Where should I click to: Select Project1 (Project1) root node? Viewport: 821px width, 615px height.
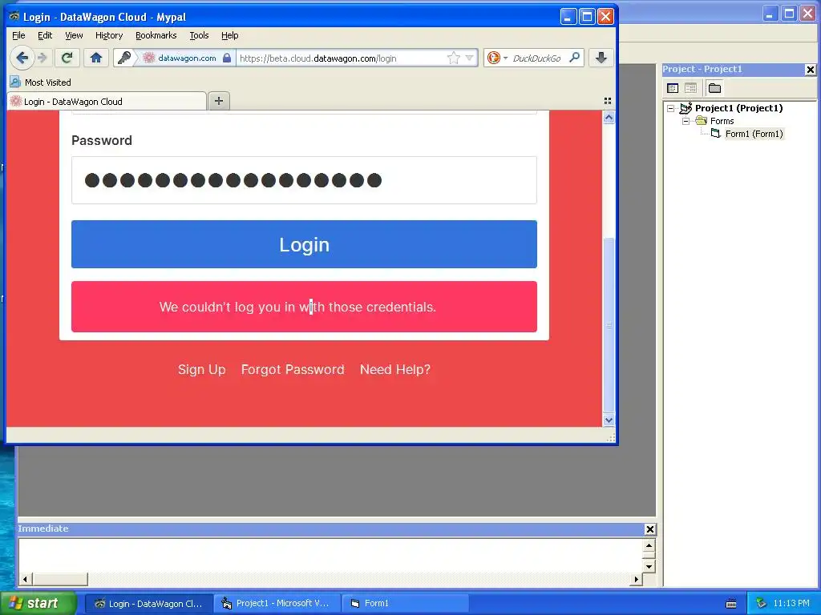pos(738,108)
